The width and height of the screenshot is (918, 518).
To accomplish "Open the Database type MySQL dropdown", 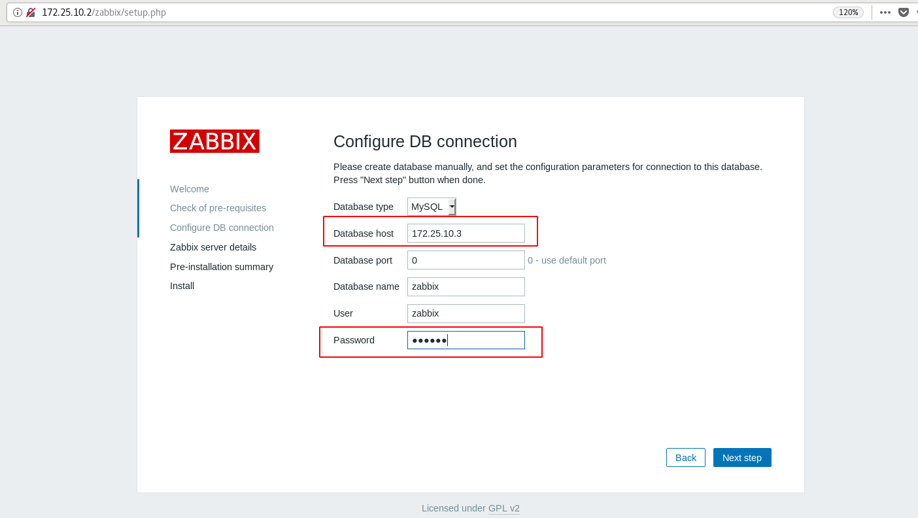I will (432, 207).
